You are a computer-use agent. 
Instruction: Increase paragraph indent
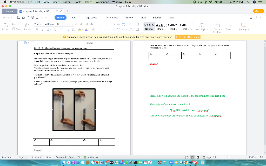tap(118, 24)
